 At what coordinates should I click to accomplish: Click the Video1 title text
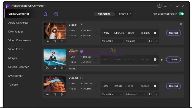pos(73,25)
